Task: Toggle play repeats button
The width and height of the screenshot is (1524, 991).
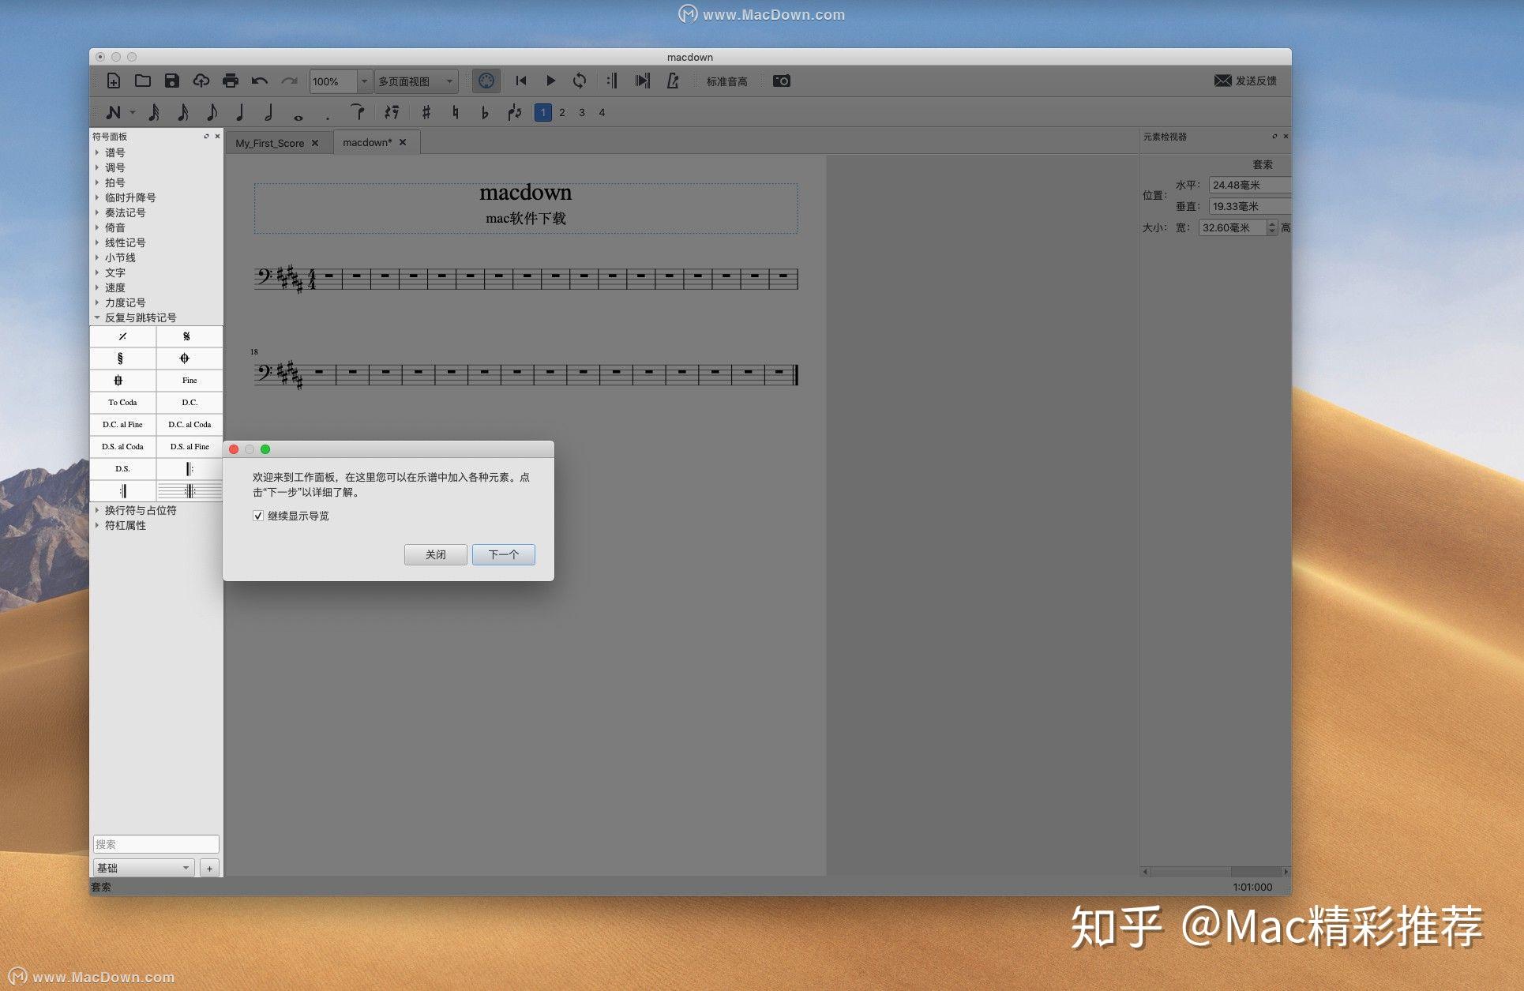Action: [612, 81]
